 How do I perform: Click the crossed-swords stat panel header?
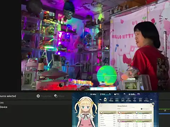click(108, 113)
